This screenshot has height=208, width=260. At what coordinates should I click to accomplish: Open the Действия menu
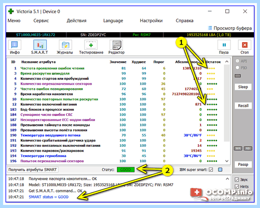76,20
